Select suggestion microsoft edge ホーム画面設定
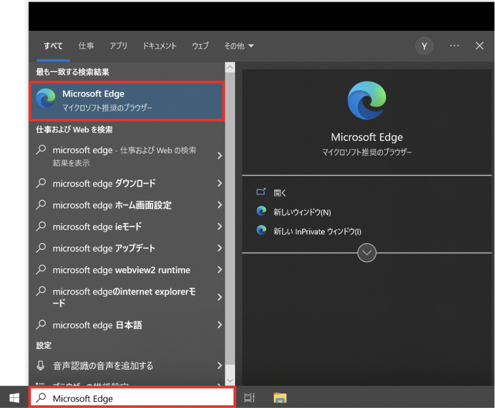 click(112, 205)
